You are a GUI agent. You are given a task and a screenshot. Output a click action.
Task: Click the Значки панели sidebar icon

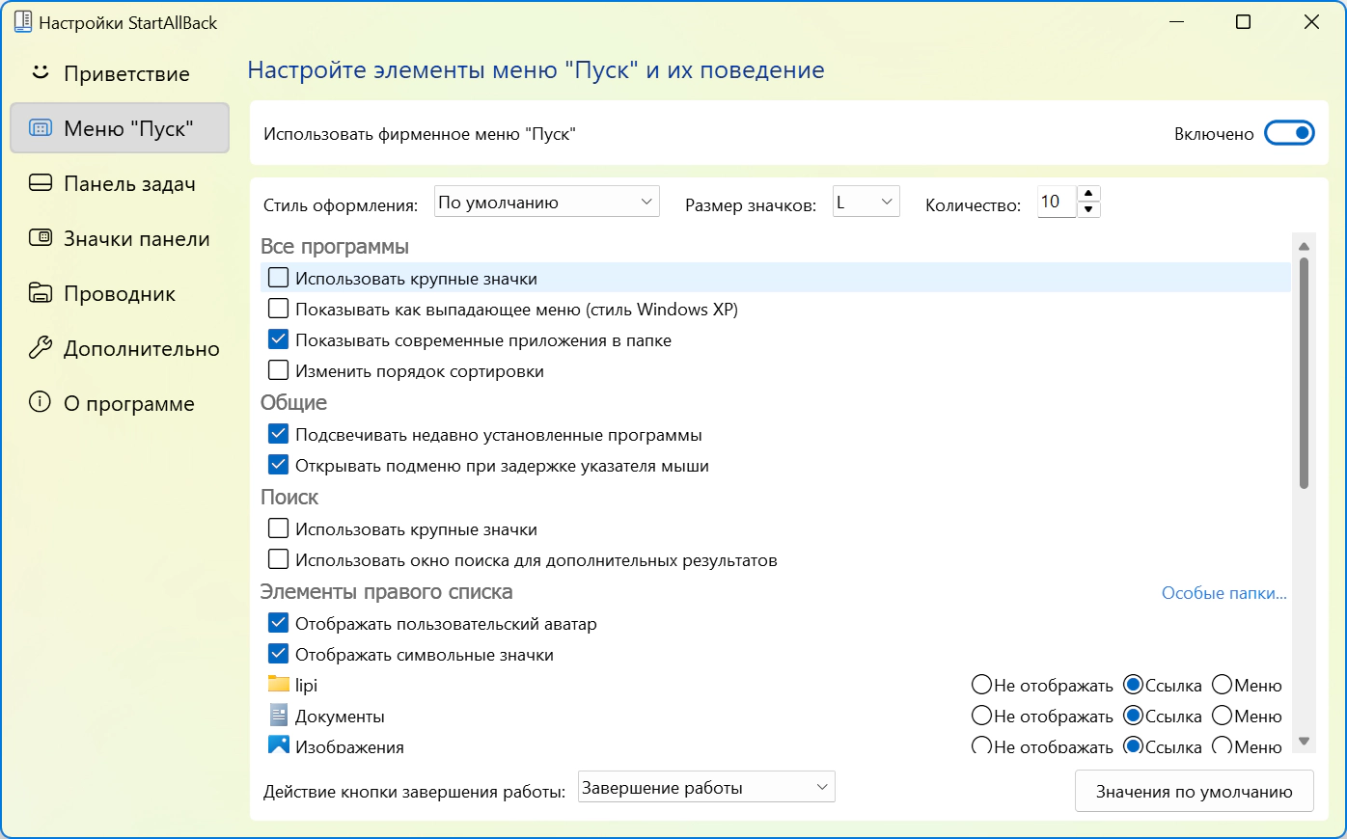point(40,238)
